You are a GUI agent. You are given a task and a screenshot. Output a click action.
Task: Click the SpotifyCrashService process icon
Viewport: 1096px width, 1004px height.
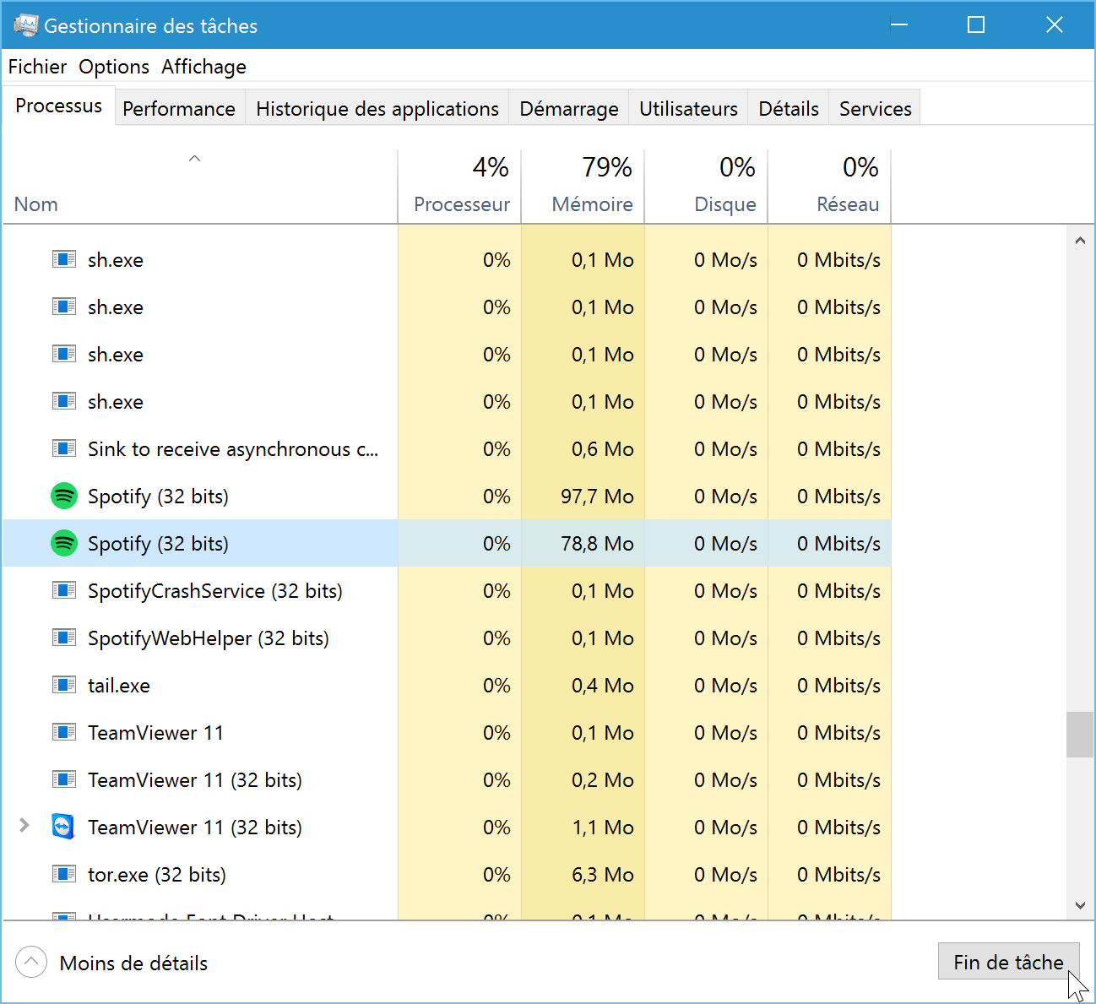point(64,590)
